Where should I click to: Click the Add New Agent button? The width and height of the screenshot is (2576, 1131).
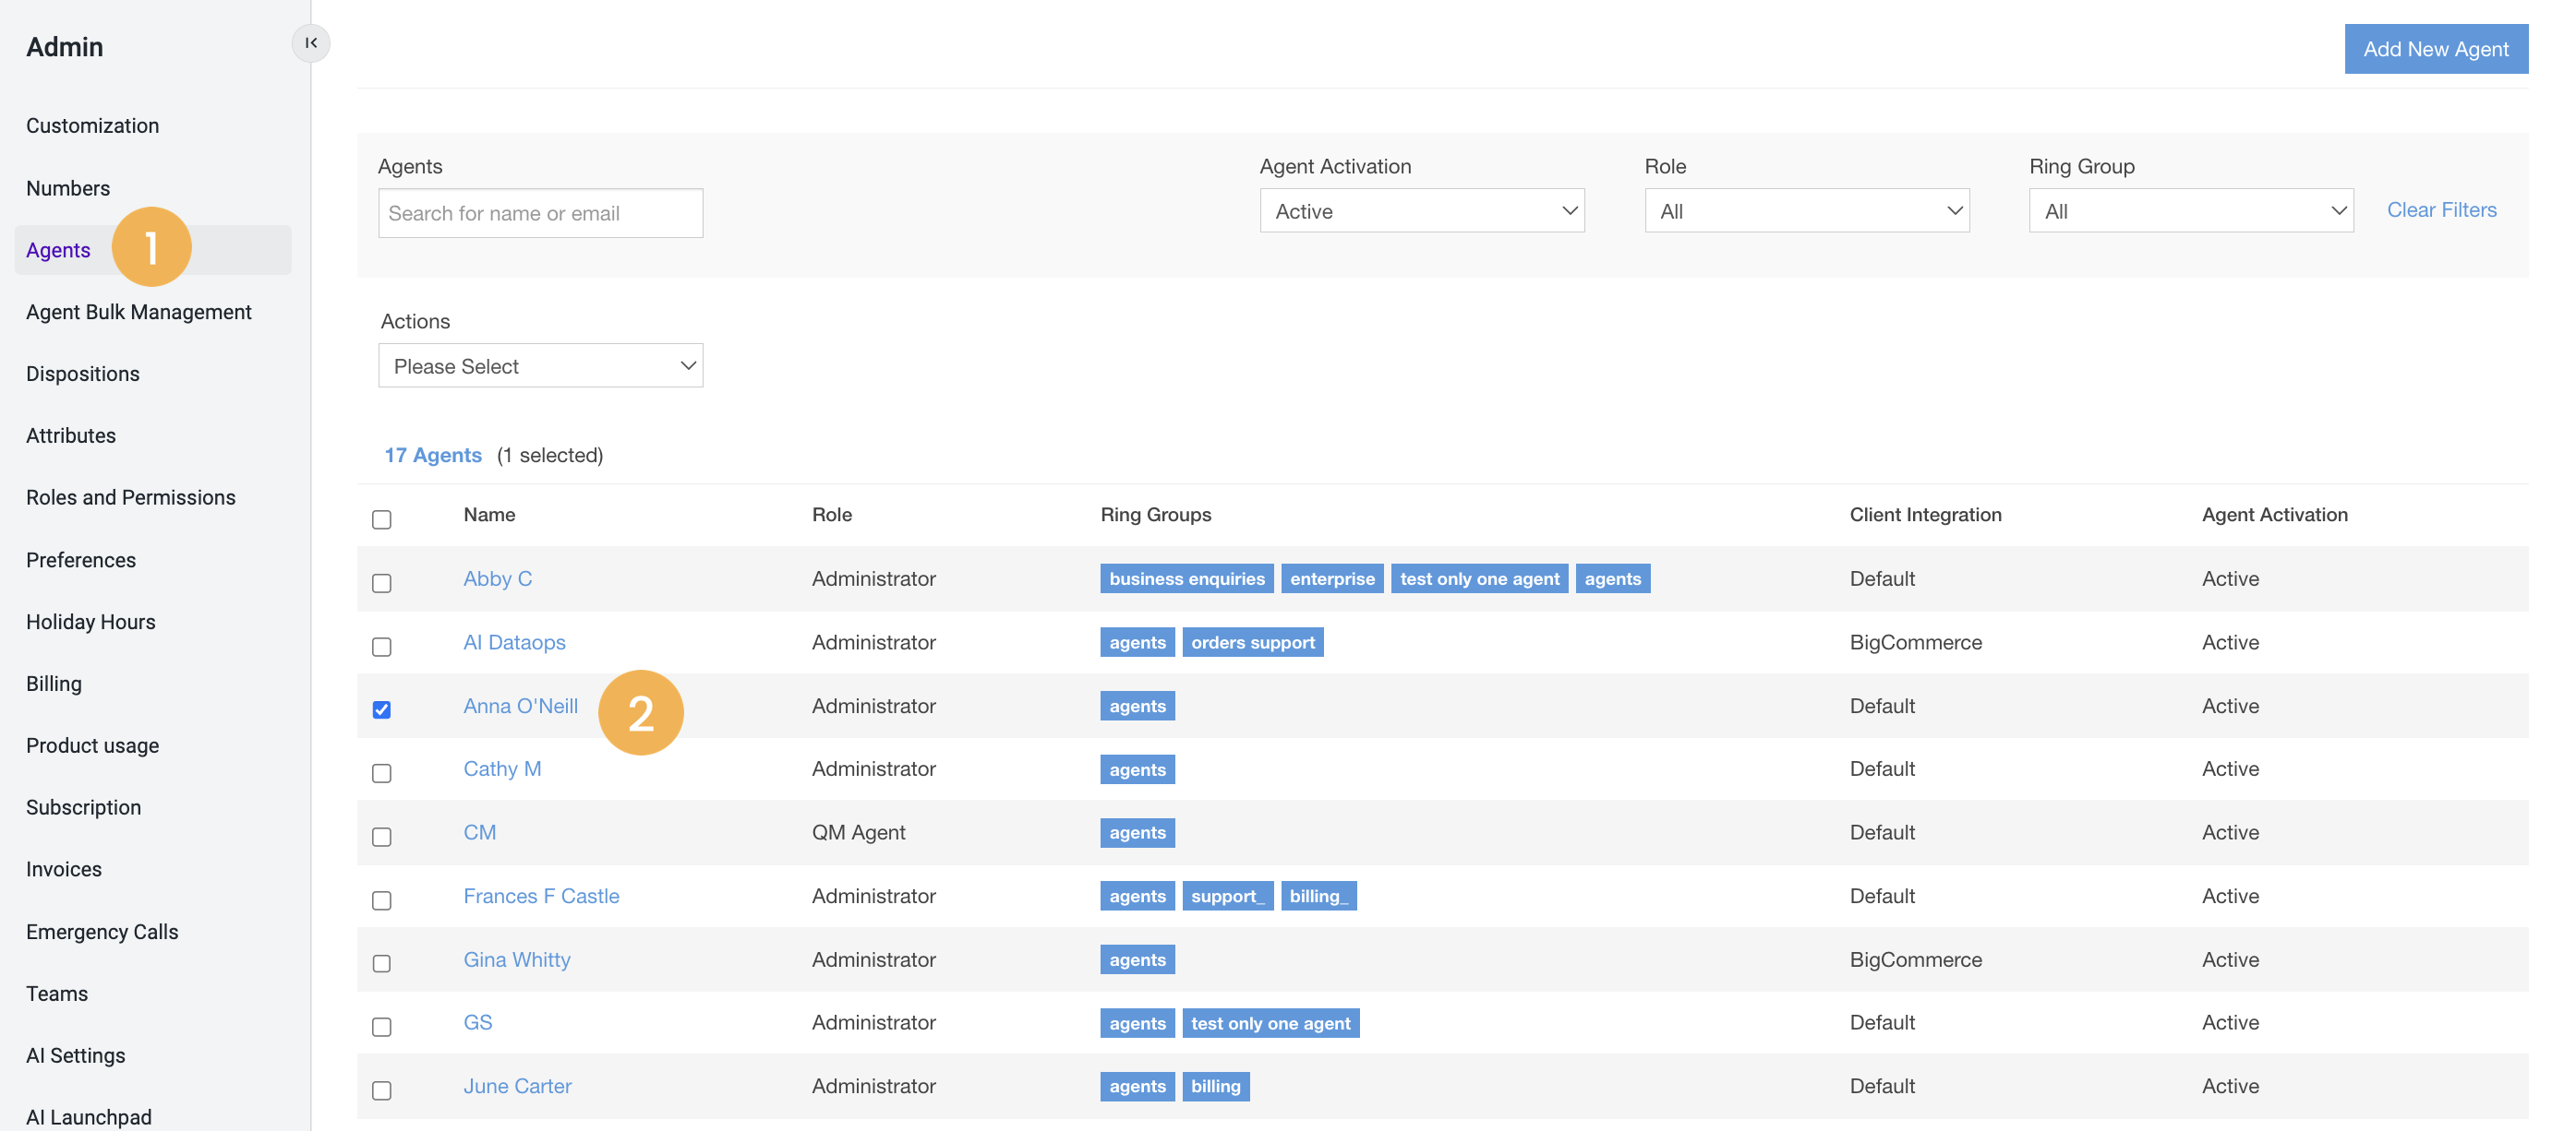2436,48
